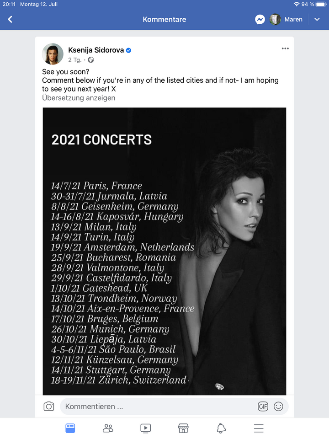Open Maren's profile avatar
The image size is (329, 439).
[x=275, y=19]
